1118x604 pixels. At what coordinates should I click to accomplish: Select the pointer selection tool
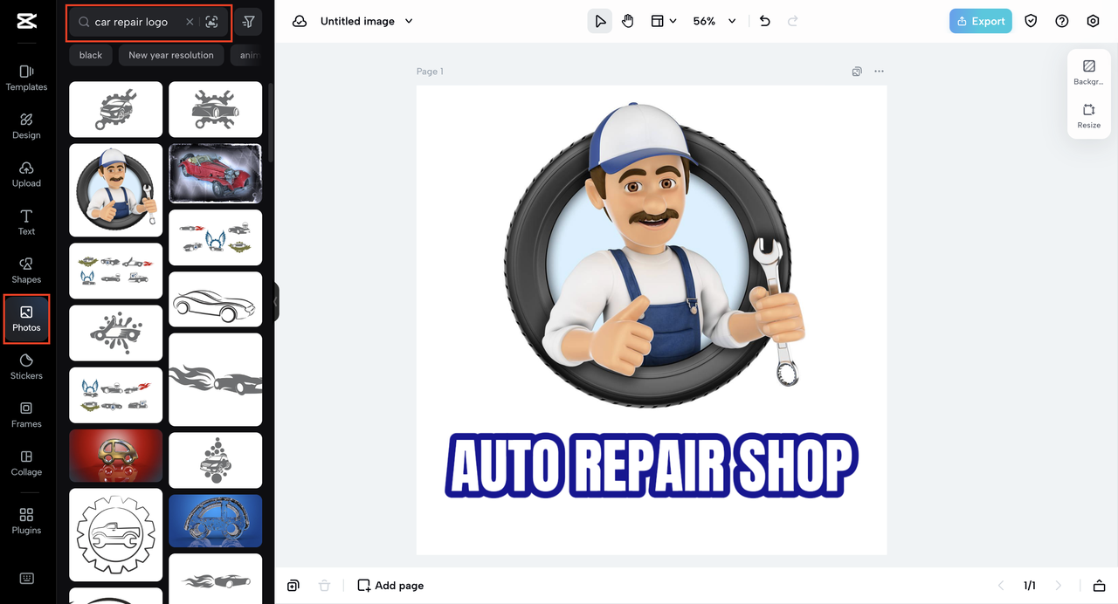(x=599, y=21)
